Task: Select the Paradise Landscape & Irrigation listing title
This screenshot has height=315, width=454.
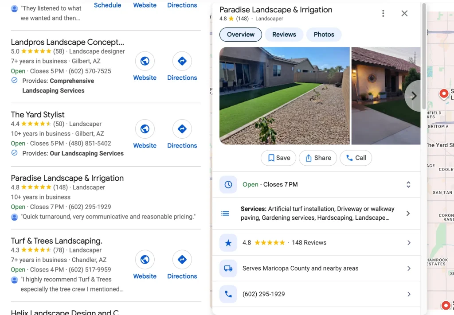Action: (67, 178)
